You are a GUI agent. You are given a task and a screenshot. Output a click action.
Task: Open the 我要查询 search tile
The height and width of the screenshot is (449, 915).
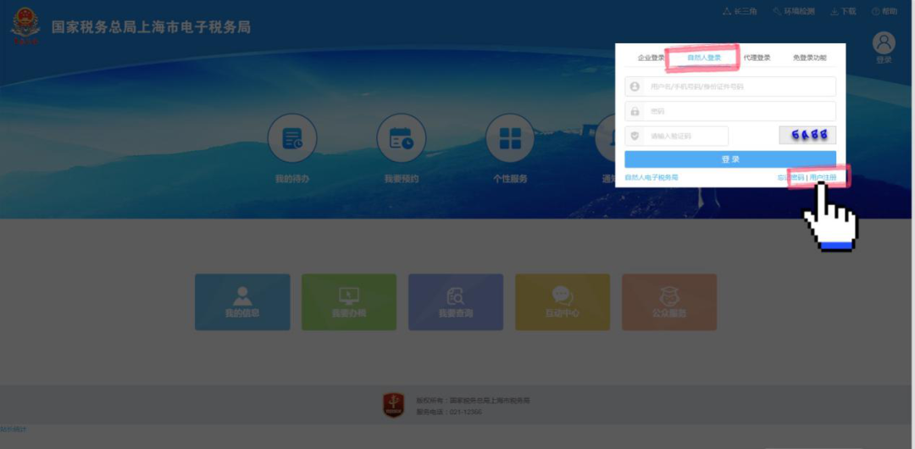pos(456,302)
